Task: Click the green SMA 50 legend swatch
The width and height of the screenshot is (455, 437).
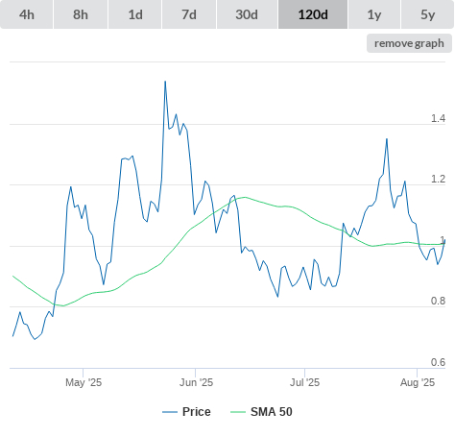Action: pyautogui.click(x=238, y=412)
